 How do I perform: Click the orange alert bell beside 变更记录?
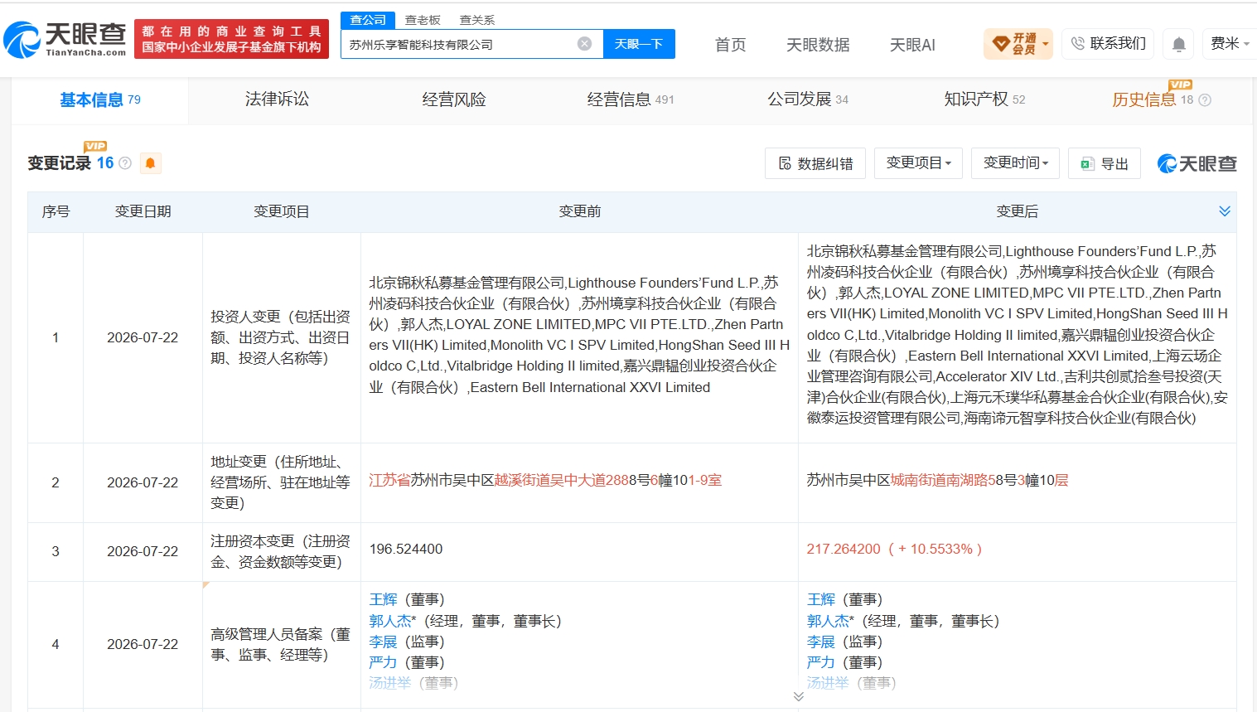tap(150, 163)
